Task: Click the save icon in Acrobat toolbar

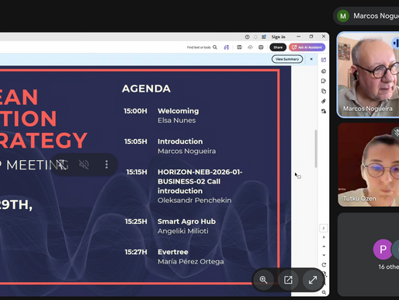Action: [x=239, y=47]
